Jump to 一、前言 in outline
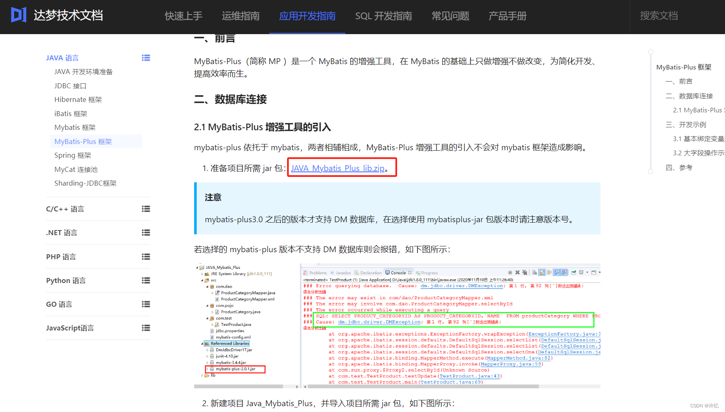Image resolution: width=725 pixels, height=412 pixels. tap(679, 81)
